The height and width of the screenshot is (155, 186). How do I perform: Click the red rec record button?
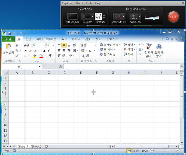click(x=173, y=17)
